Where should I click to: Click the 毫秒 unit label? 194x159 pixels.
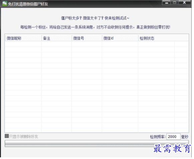tap(185, 137)
